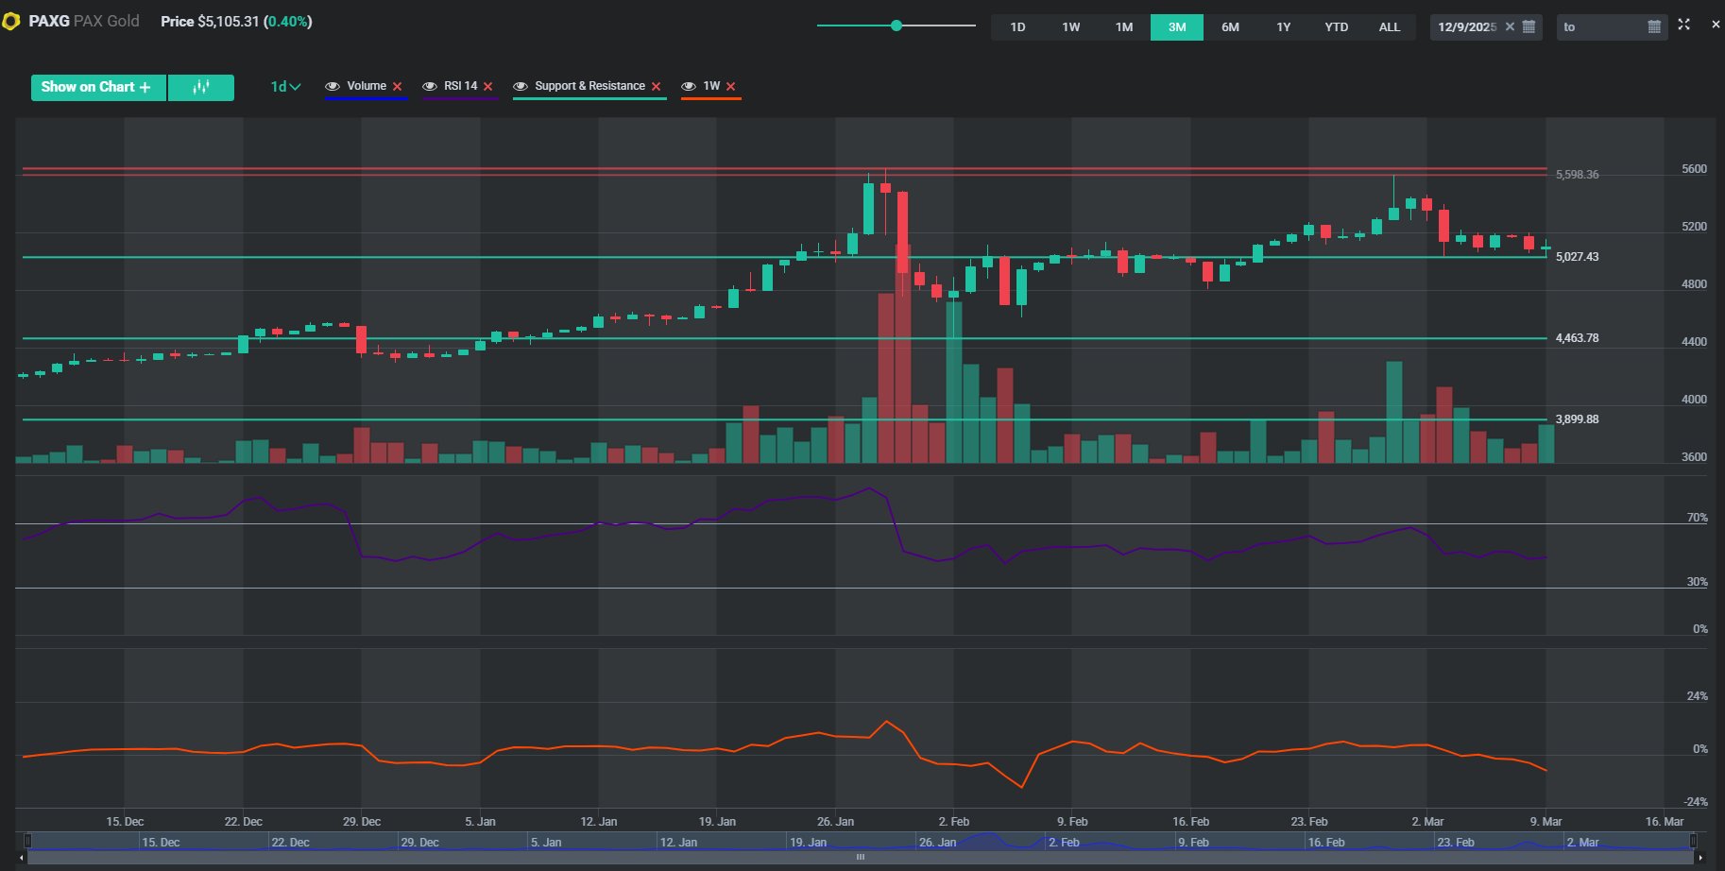This screenshot has height=871, width=1725.
Task: Click the ALL range button
Action: pos(1389,26)
